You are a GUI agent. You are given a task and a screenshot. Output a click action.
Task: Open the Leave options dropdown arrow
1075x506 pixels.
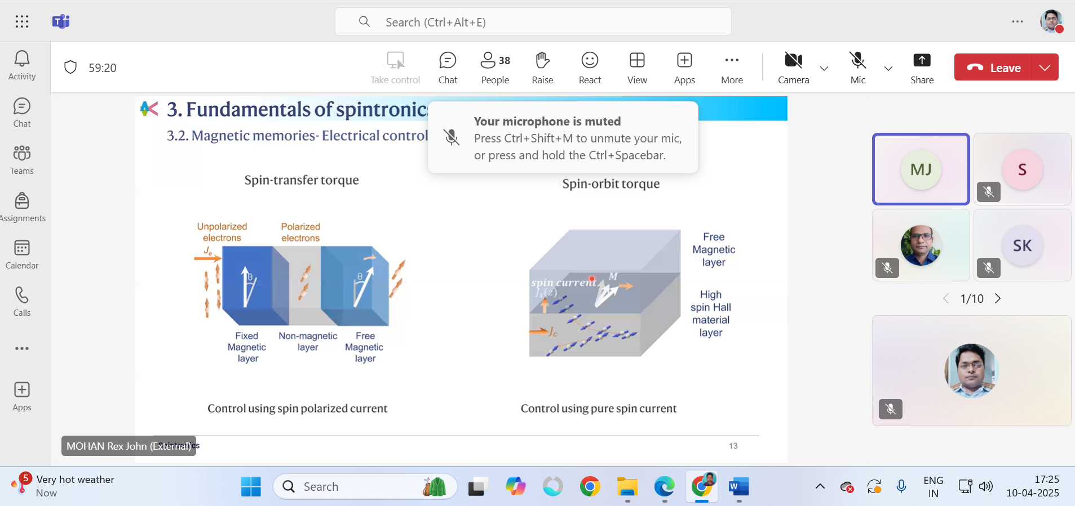[1045, 68]
